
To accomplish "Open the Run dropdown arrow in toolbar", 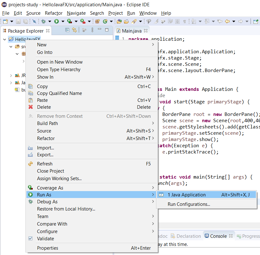I will (63, 21).
